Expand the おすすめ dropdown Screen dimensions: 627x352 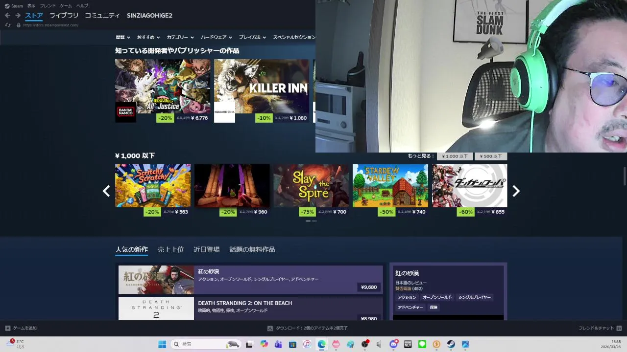click(148, 37)
